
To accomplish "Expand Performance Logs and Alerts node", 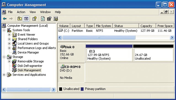I will point(9,48).
